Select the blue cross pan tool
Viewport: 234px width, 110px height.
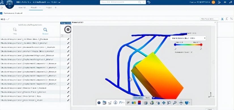[x=164, y=103]
